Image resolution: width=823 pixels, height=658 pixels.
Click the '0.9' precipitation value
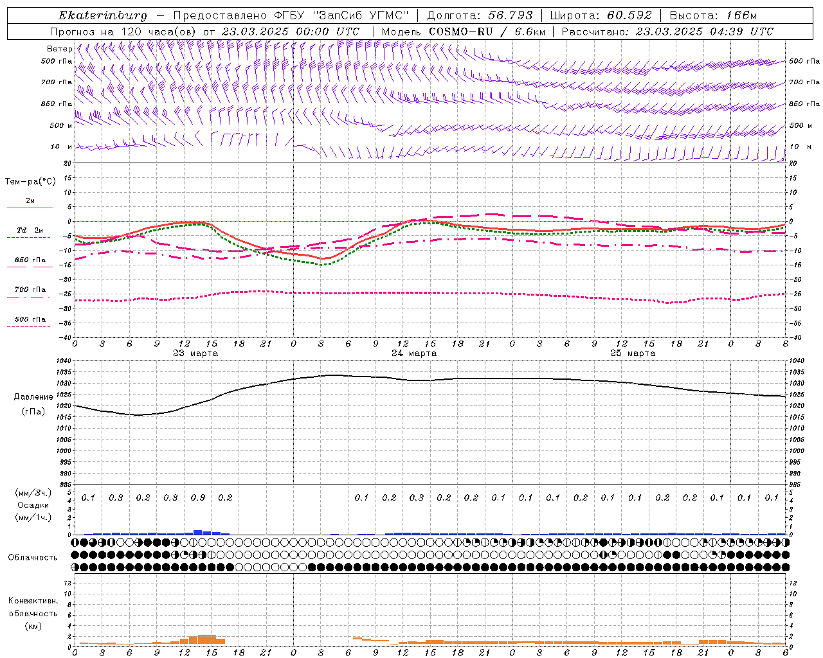(198, 498)
